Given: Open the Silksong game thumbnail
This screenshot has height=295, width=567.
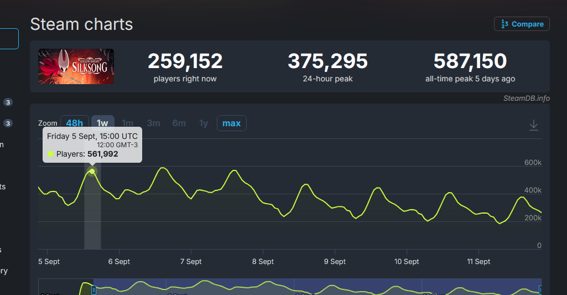Looking at the screenshot, I should tap(76, 66).
